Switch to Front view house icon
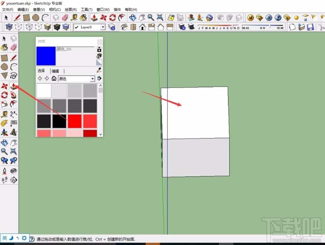The height and width of the screenshot is (245, 325). [143, 27]
